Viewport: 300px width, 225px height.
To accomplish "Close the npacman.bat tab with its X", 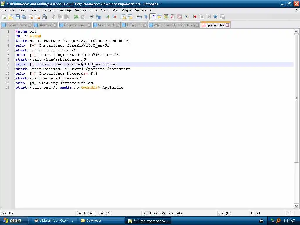I will (x=227, y=25).
